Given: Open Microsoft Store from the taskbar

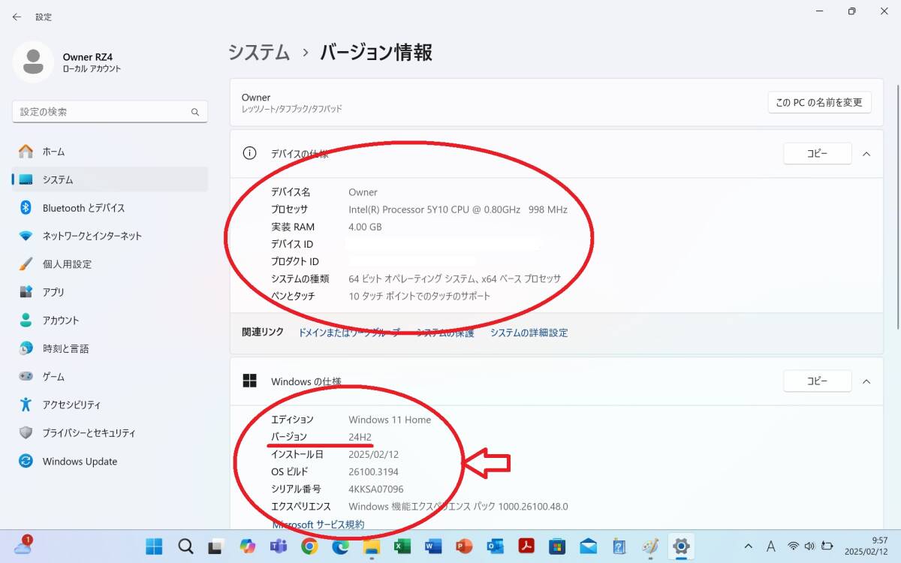Looking at the screenshot, I should click(557, 546).
